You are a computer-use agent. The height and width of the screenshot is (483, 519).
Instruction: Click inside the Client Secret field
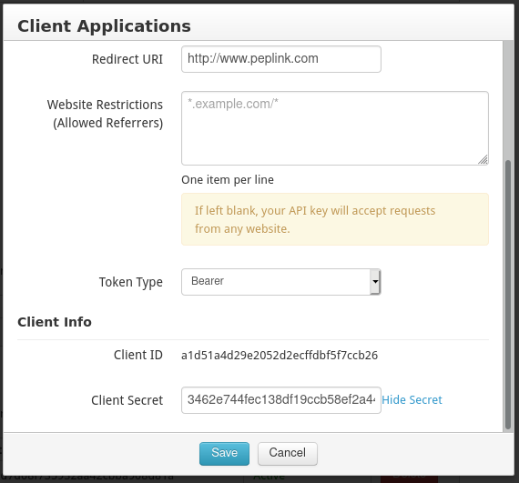[x=281, y=400]
